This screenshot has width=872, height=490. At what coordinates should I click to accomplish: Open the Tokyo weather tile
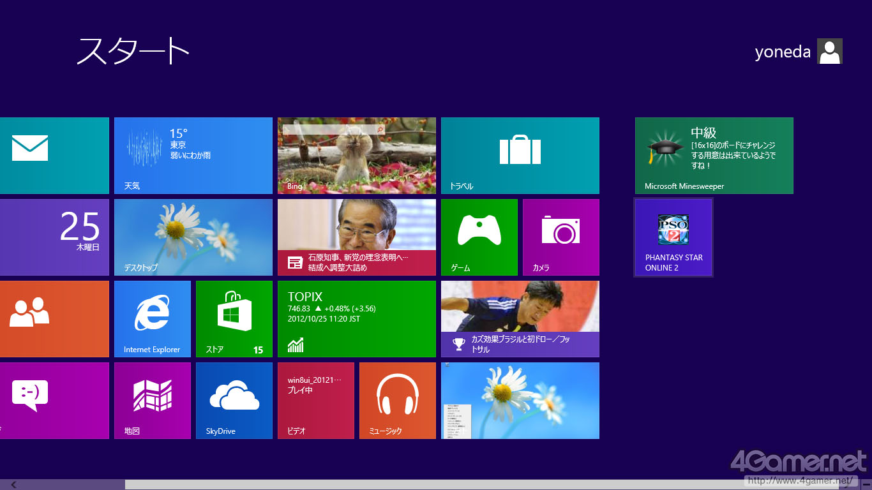(193, 155)
